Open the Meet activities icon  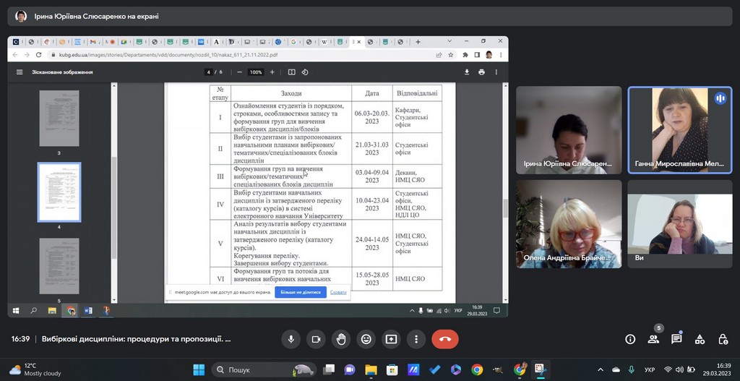pos(700,339)
